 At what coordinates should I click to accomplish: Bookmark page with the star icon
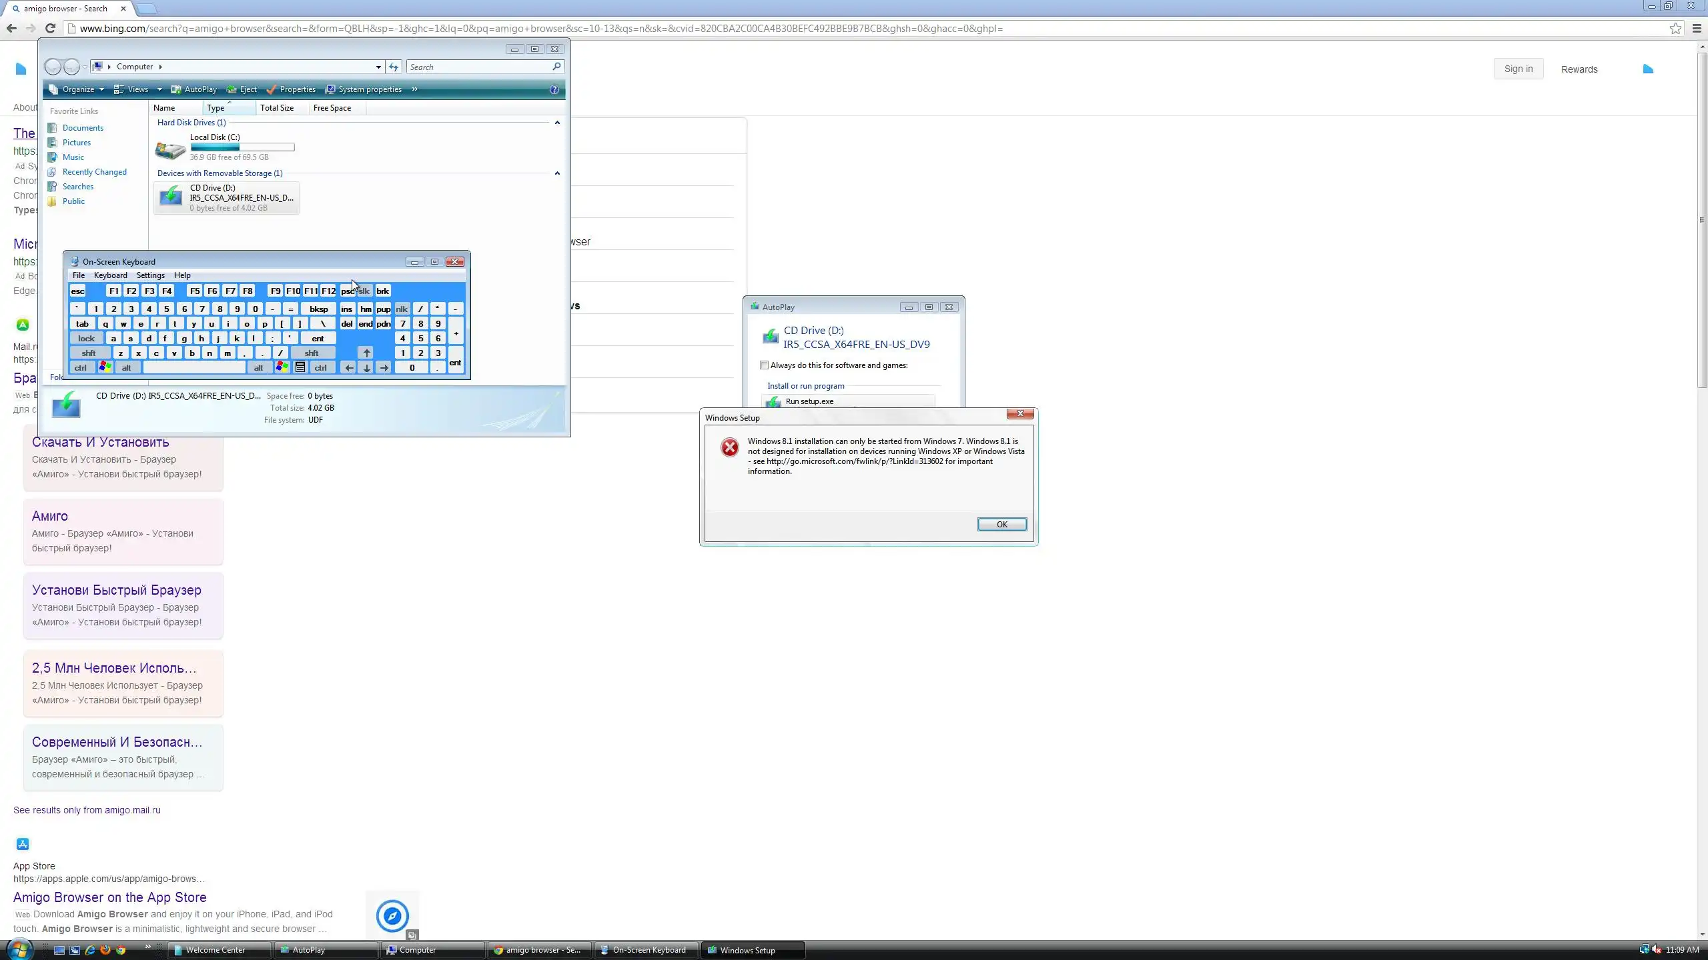click(1675, 28)
